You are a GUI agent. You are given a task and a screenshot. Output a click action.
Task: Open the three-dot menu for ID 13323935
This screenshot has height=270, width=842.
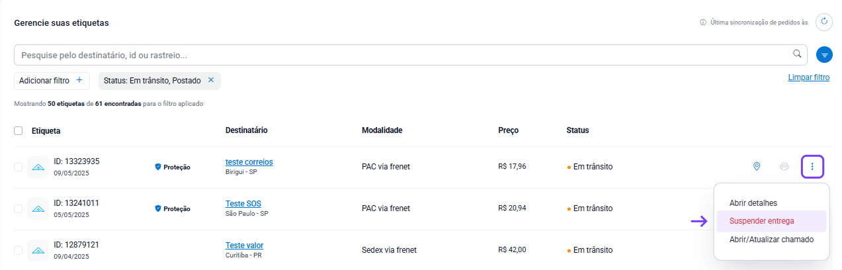(x=812, y=167)
